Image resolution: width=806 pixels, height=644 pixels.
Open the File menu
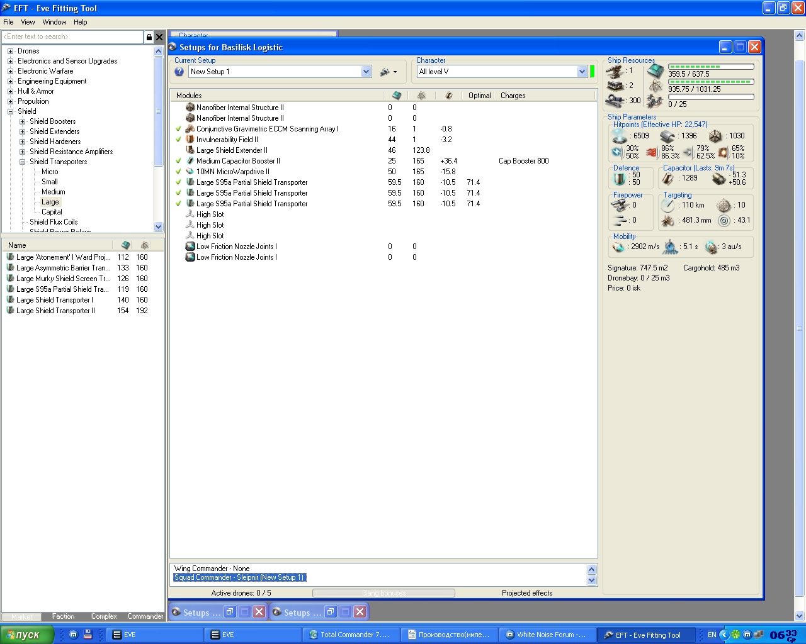[x=8, y=22]
